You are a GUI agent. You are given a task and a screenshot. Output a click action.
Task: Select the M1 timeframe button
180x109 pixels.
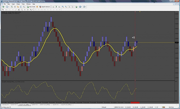pos(36,9)
